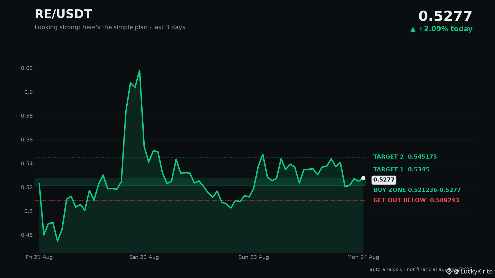Click the 'Sun 23 Aug' date label
The height and width of the screenshot is (278, 495).
254,257
